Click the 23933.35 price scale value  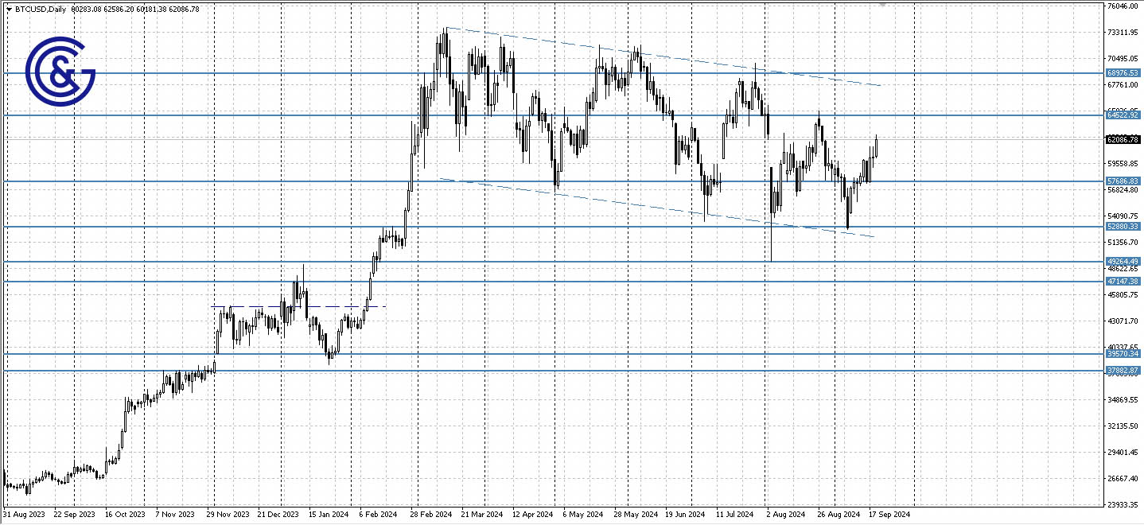click(1123, 505)
